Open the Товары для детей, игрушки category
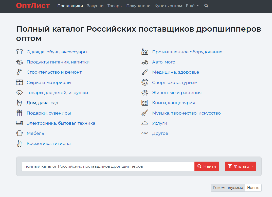The image size is (272, 197). 57,93
